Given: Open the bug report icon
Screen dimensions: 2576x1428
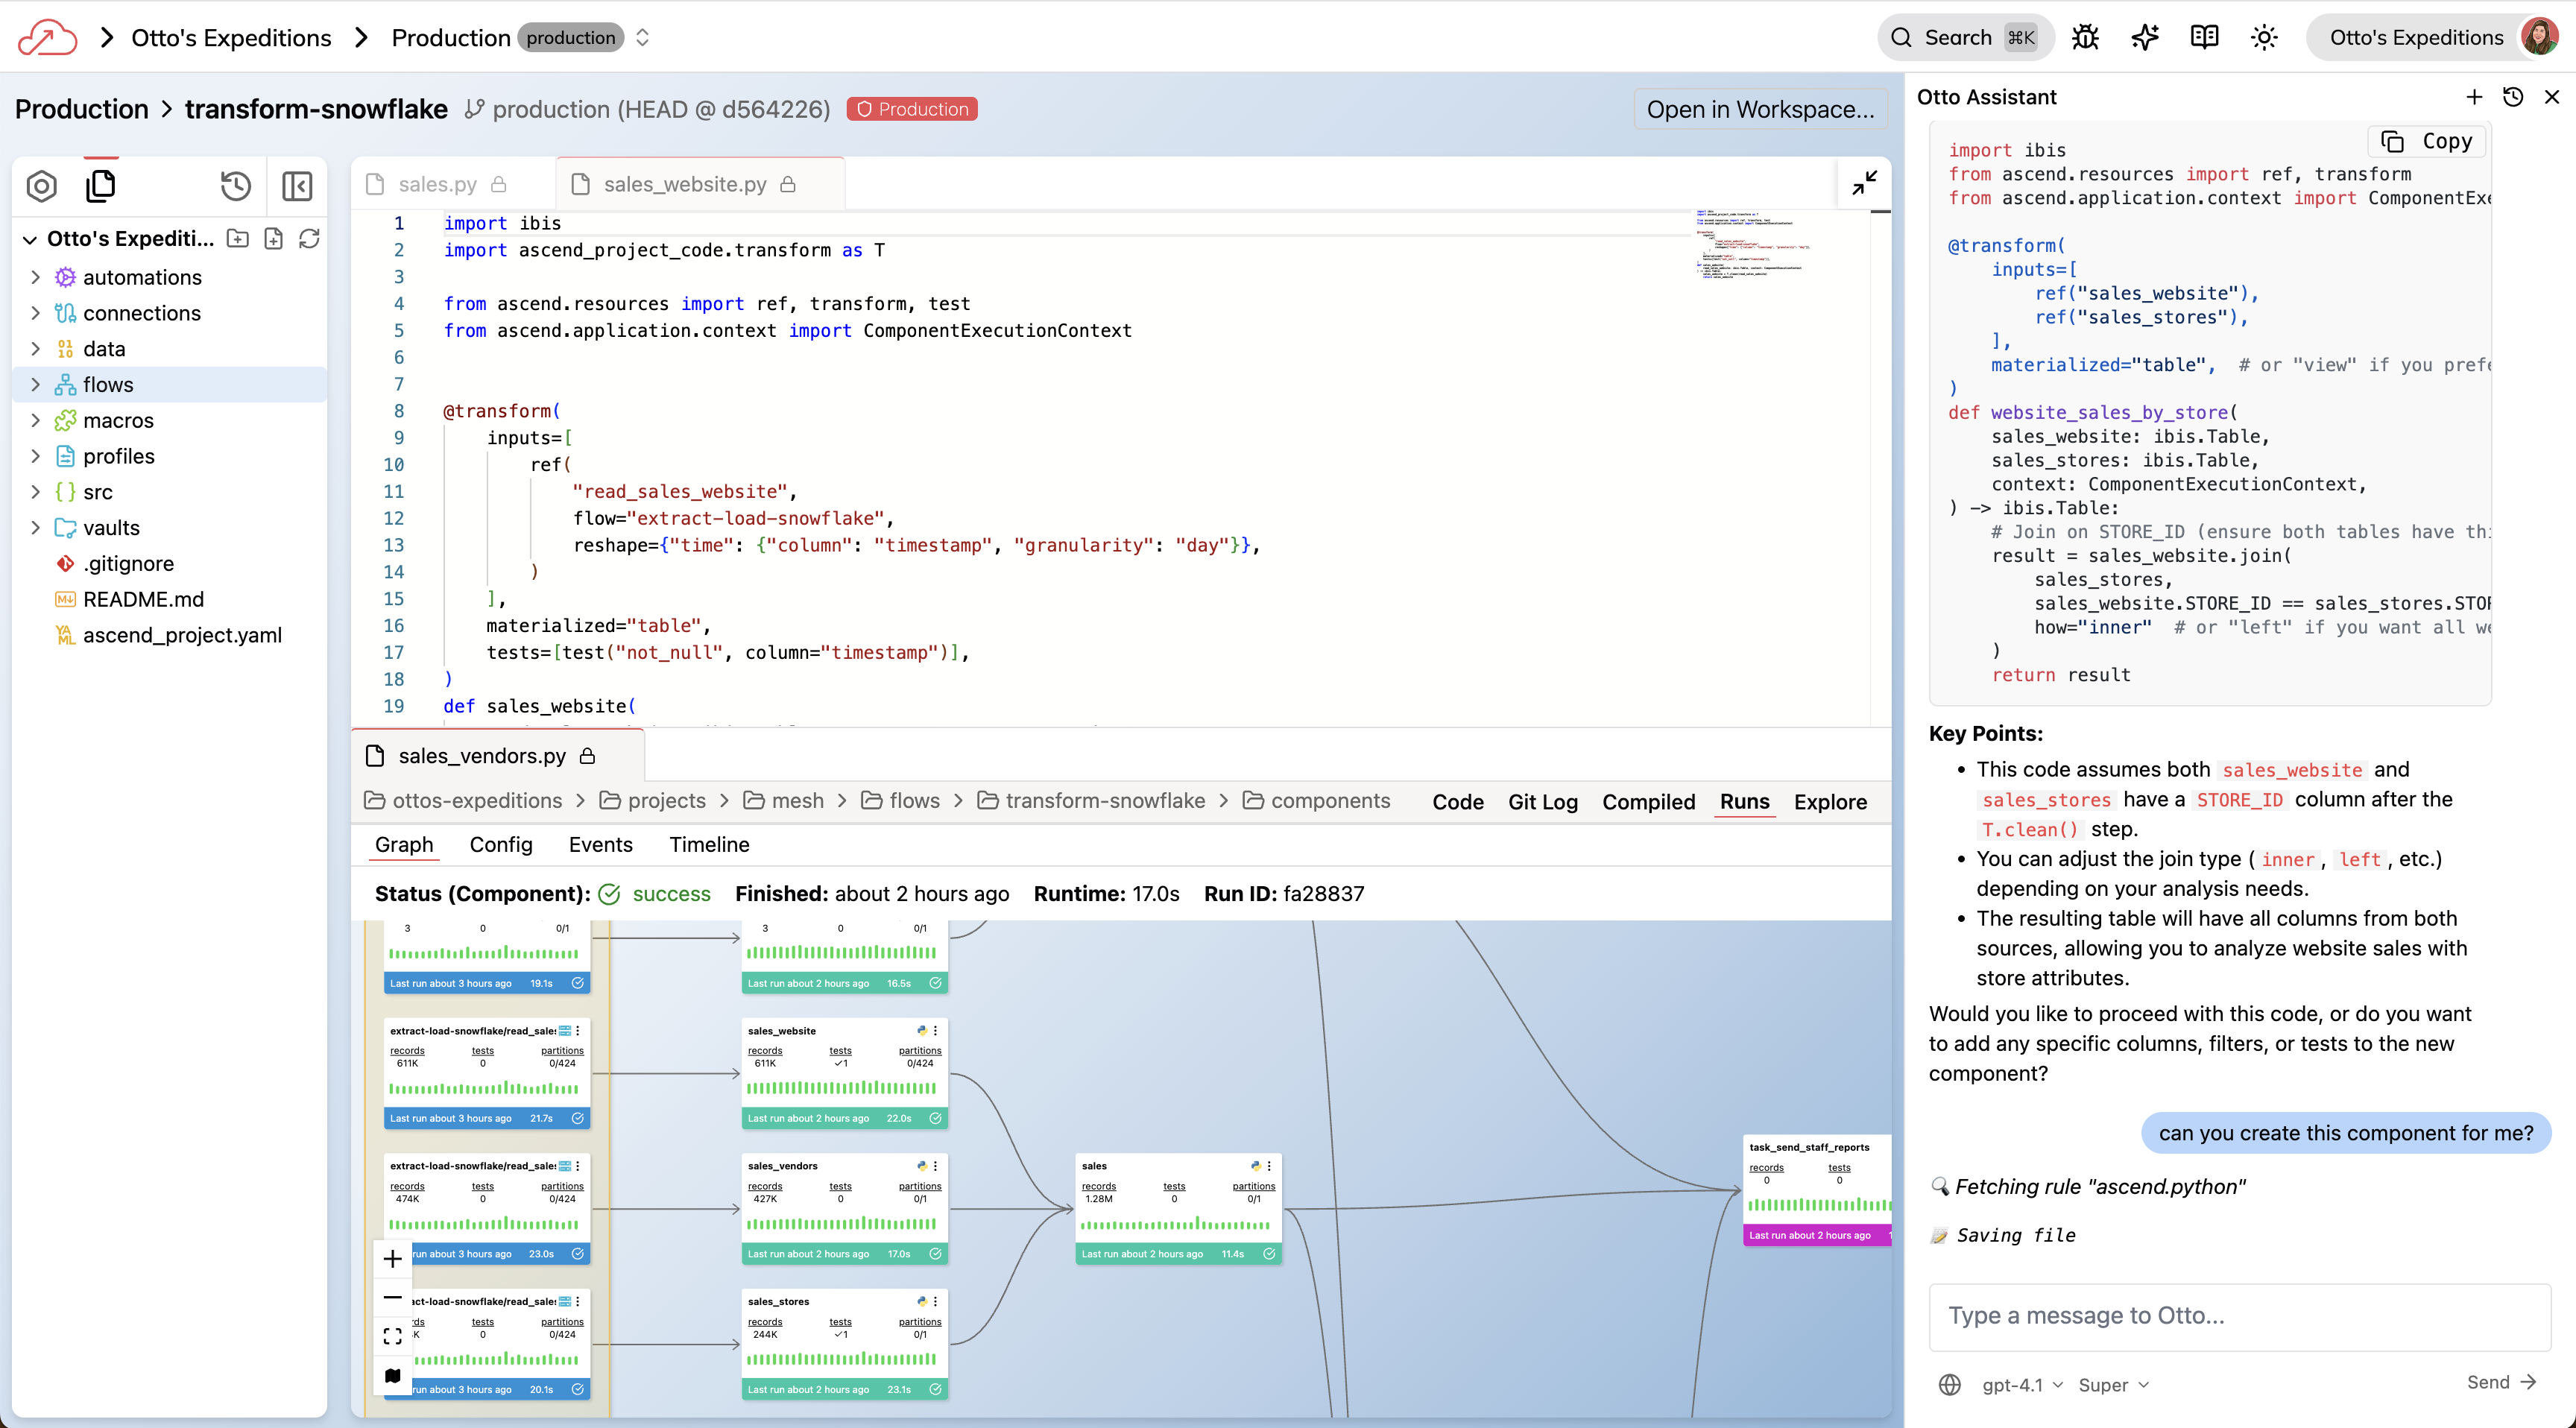Looking at the screenshot, I should [x=2085, y=38].
